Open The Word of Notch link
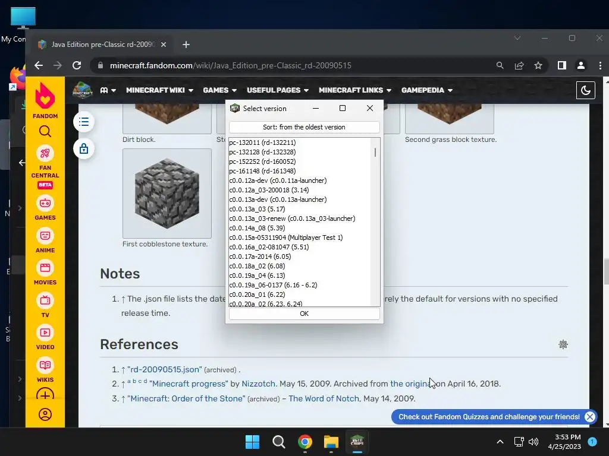This screenshot has height=456, width=609. pos(324,398)
